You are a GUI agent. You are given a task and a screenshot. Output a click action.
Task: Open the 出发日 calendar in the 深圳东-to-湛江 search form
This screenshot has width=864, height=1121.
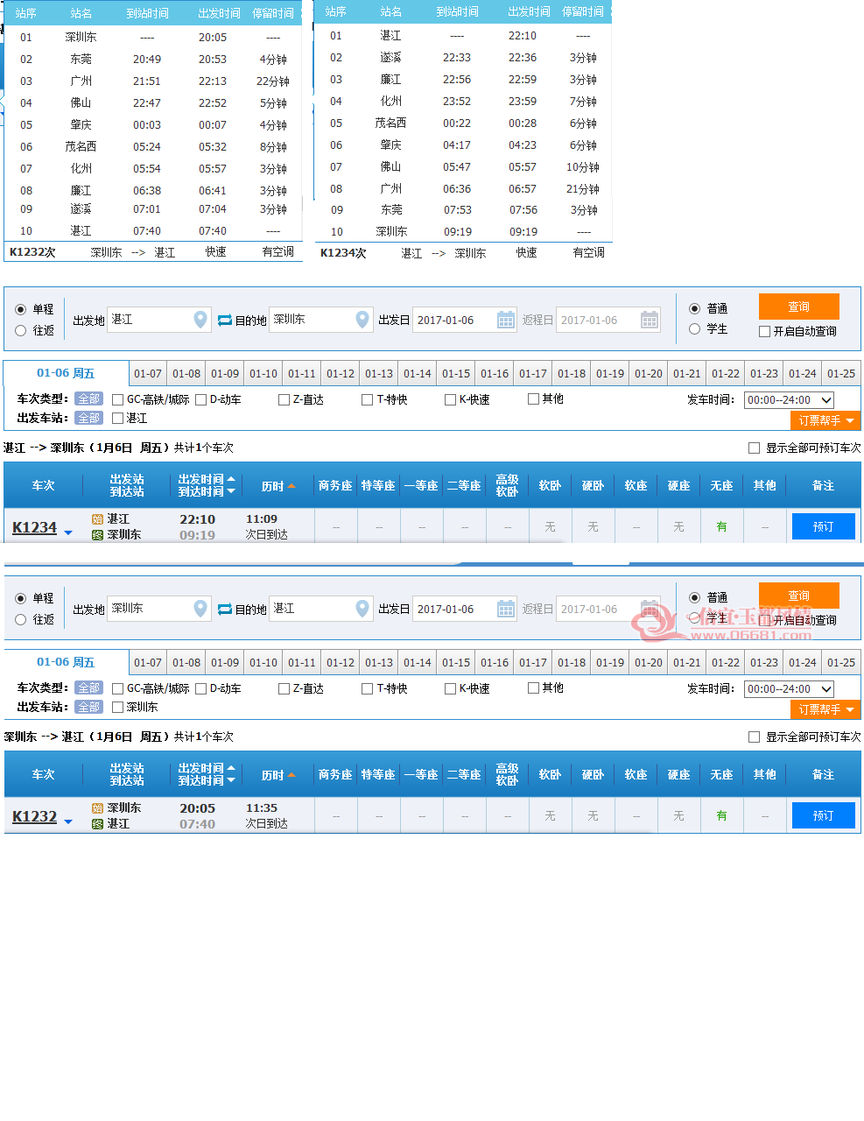point(506,610)
